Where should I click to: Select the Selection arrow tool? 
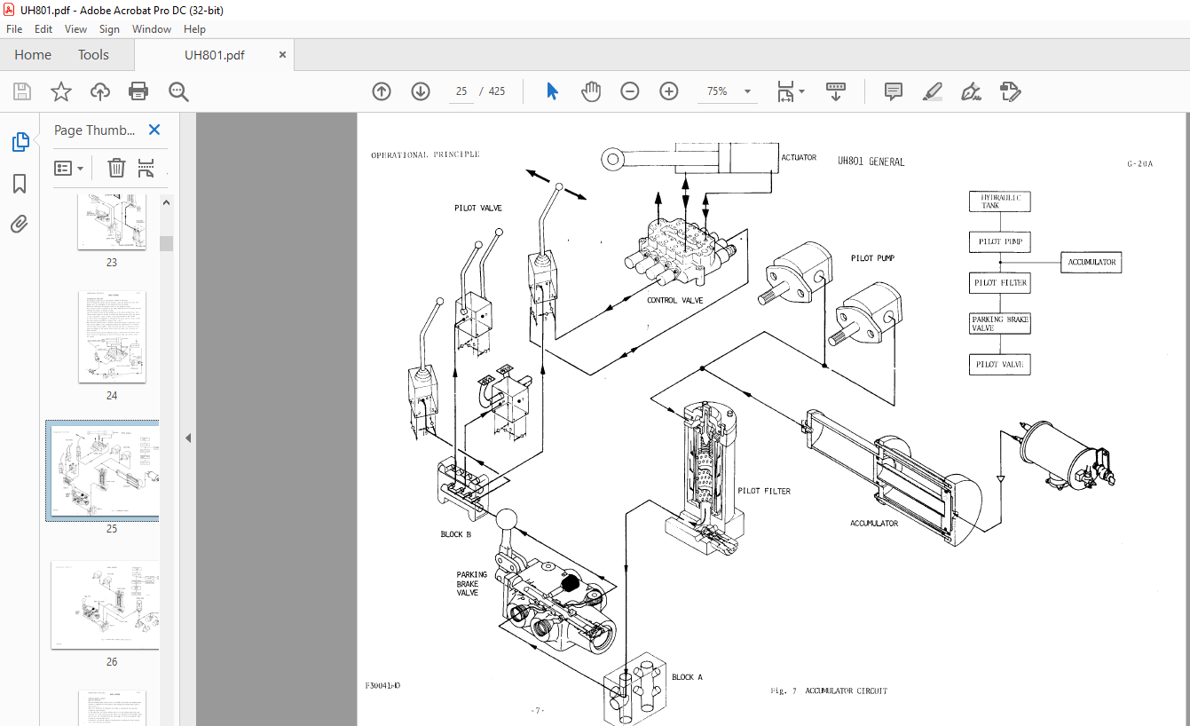(x=552, y=91)
